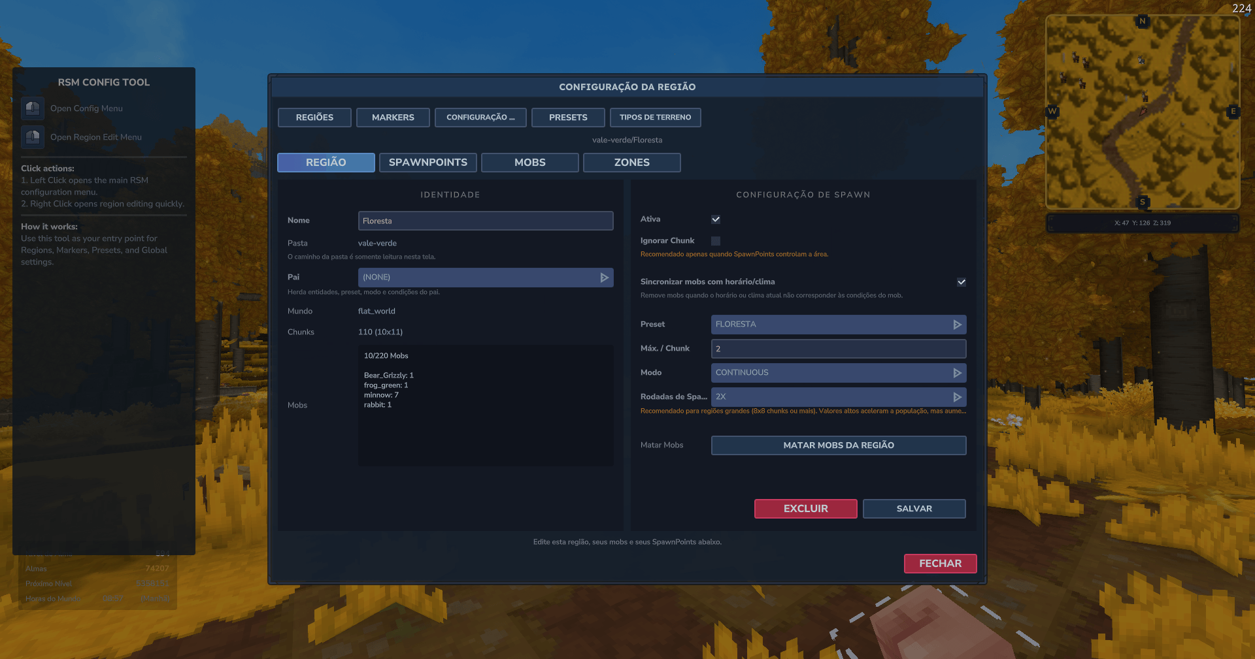Open the PRESETS section
The width and height of the screenshot is (1255, 659).
568,118
